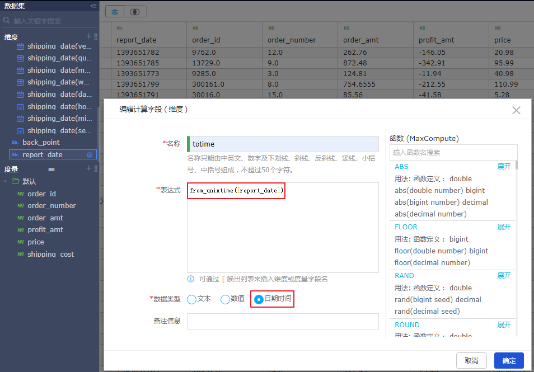Click the 备注信息 remarks input field
534x372 pixels.
tap(283, 321)
